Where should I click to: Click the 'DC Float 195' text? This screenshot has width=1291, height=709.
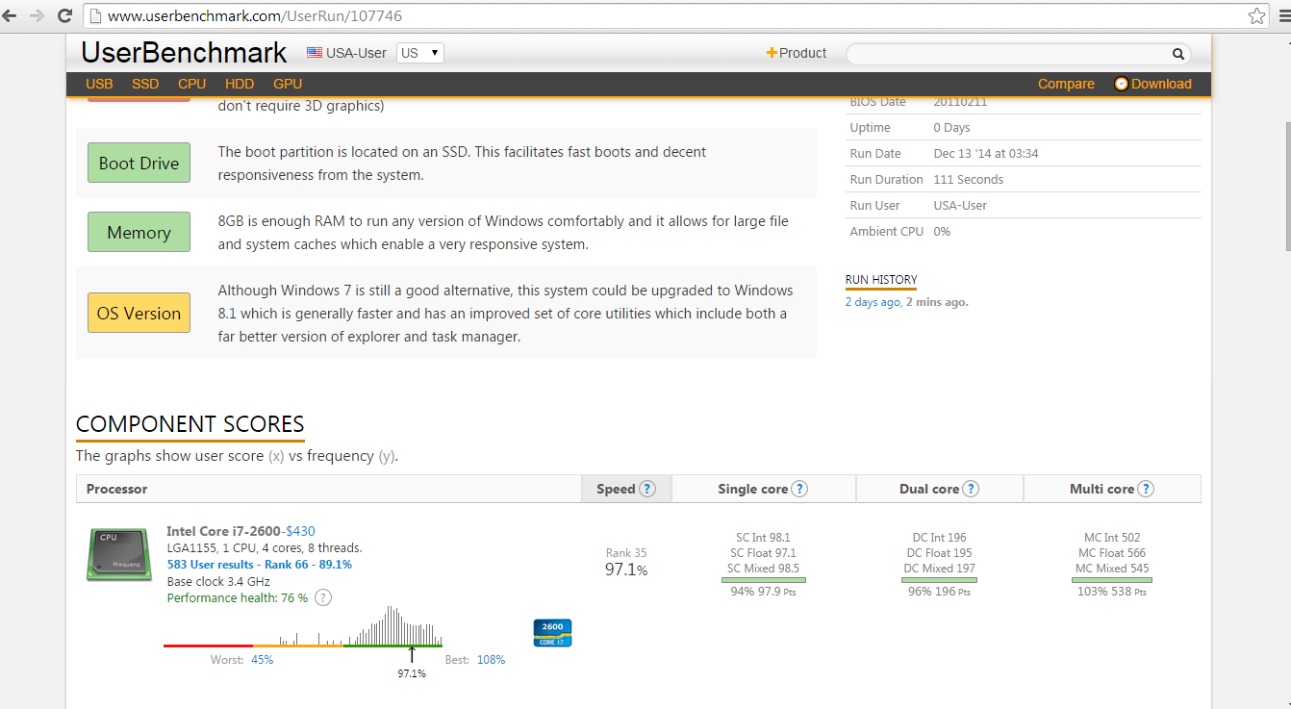tap(939, 553)
